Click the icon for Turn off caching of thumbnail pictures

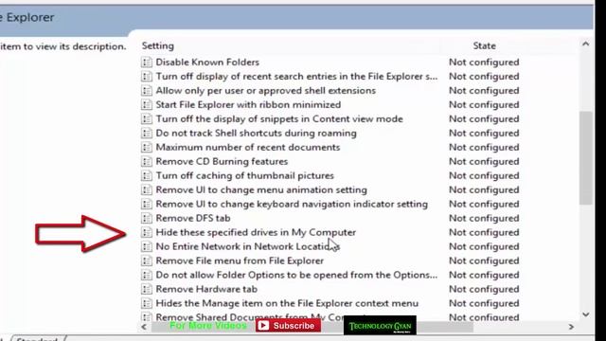click(147, 175)
